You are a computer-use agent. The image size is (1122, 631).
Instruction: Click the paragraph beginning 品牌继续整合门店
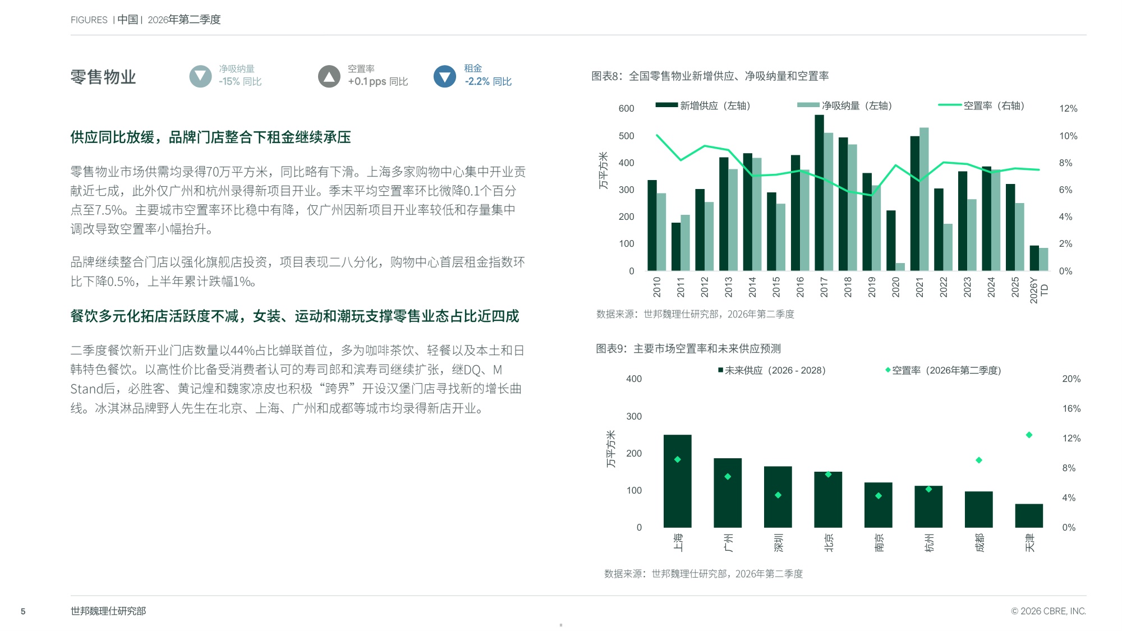[x=298, y=271]
